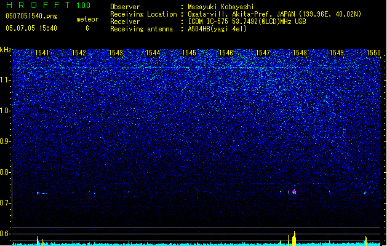Click the 1543 time marker
This screenshot has width=387, height=246.
pos(116,53)
